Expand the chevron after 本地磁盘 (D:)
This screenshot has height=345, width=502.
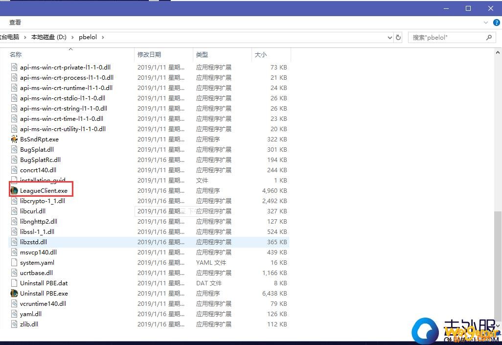[x=72, y=38]
